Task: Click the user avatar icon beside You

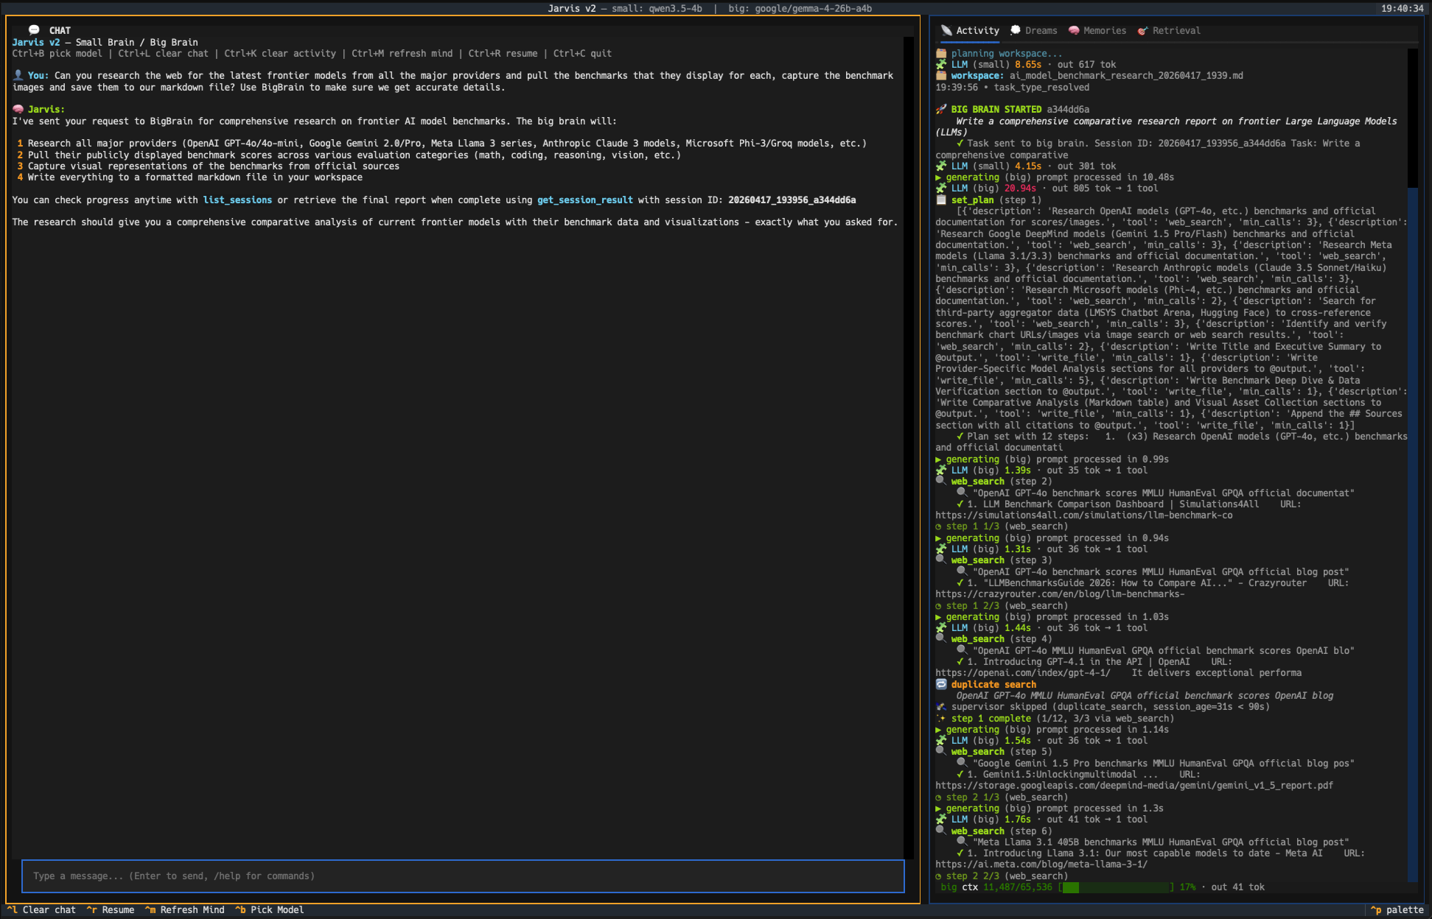Action: coord(18,75)
